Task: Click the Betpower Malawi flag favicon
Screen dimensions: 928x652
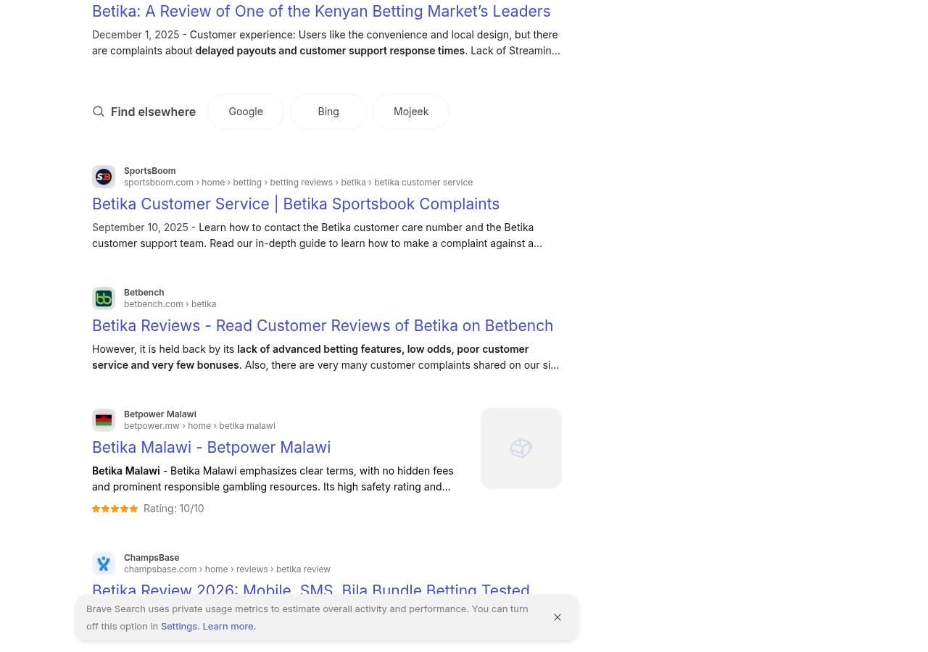Action: [x=104, y=420]
